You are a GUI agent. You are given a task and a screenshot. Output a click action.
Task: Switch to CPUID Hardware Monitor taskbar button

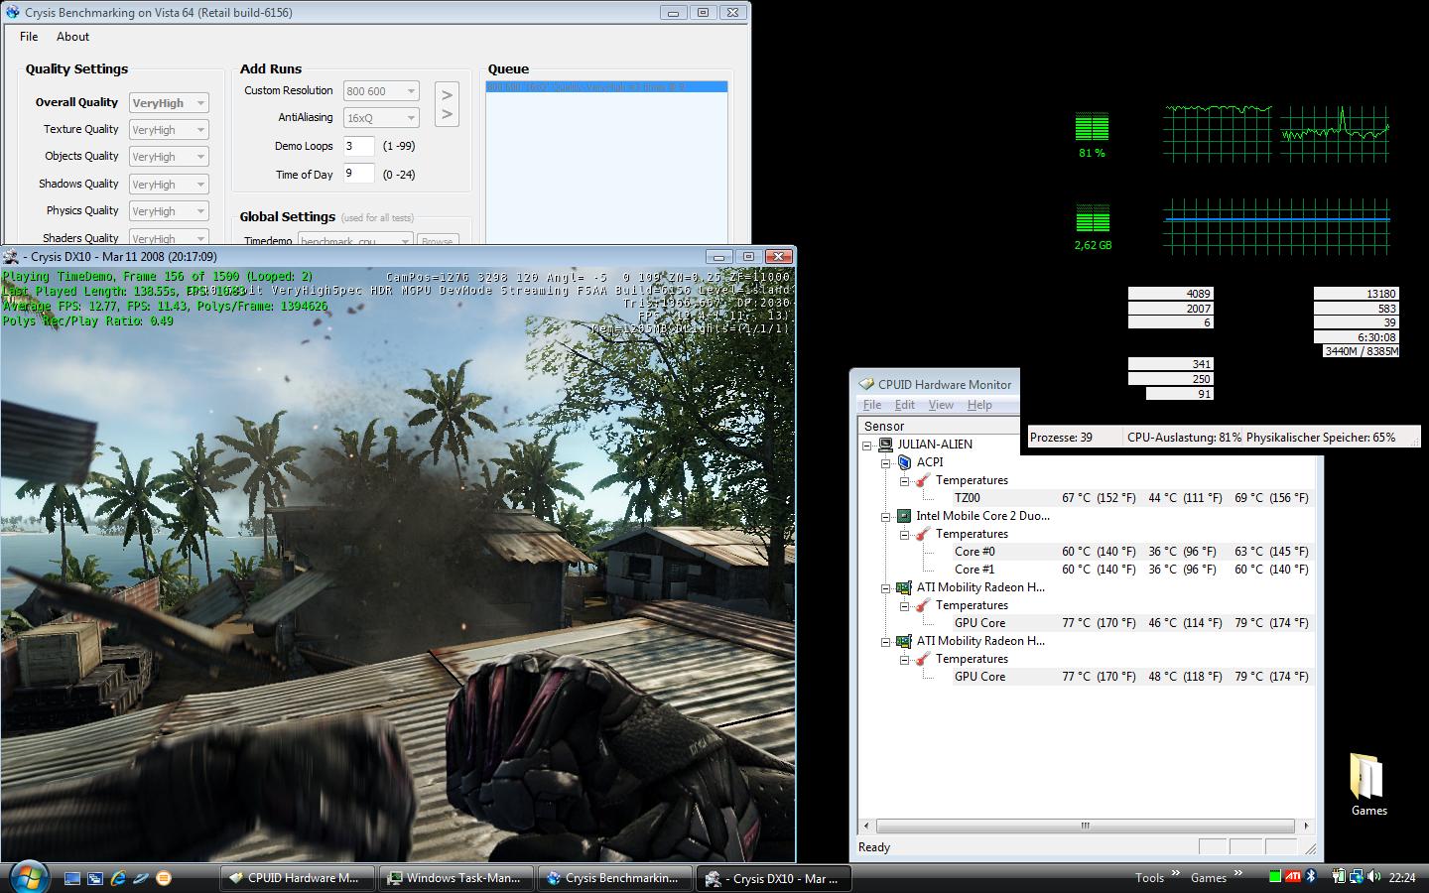pos(297,878)
